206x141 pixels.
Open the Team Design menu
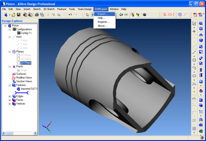tap(85, 9)
